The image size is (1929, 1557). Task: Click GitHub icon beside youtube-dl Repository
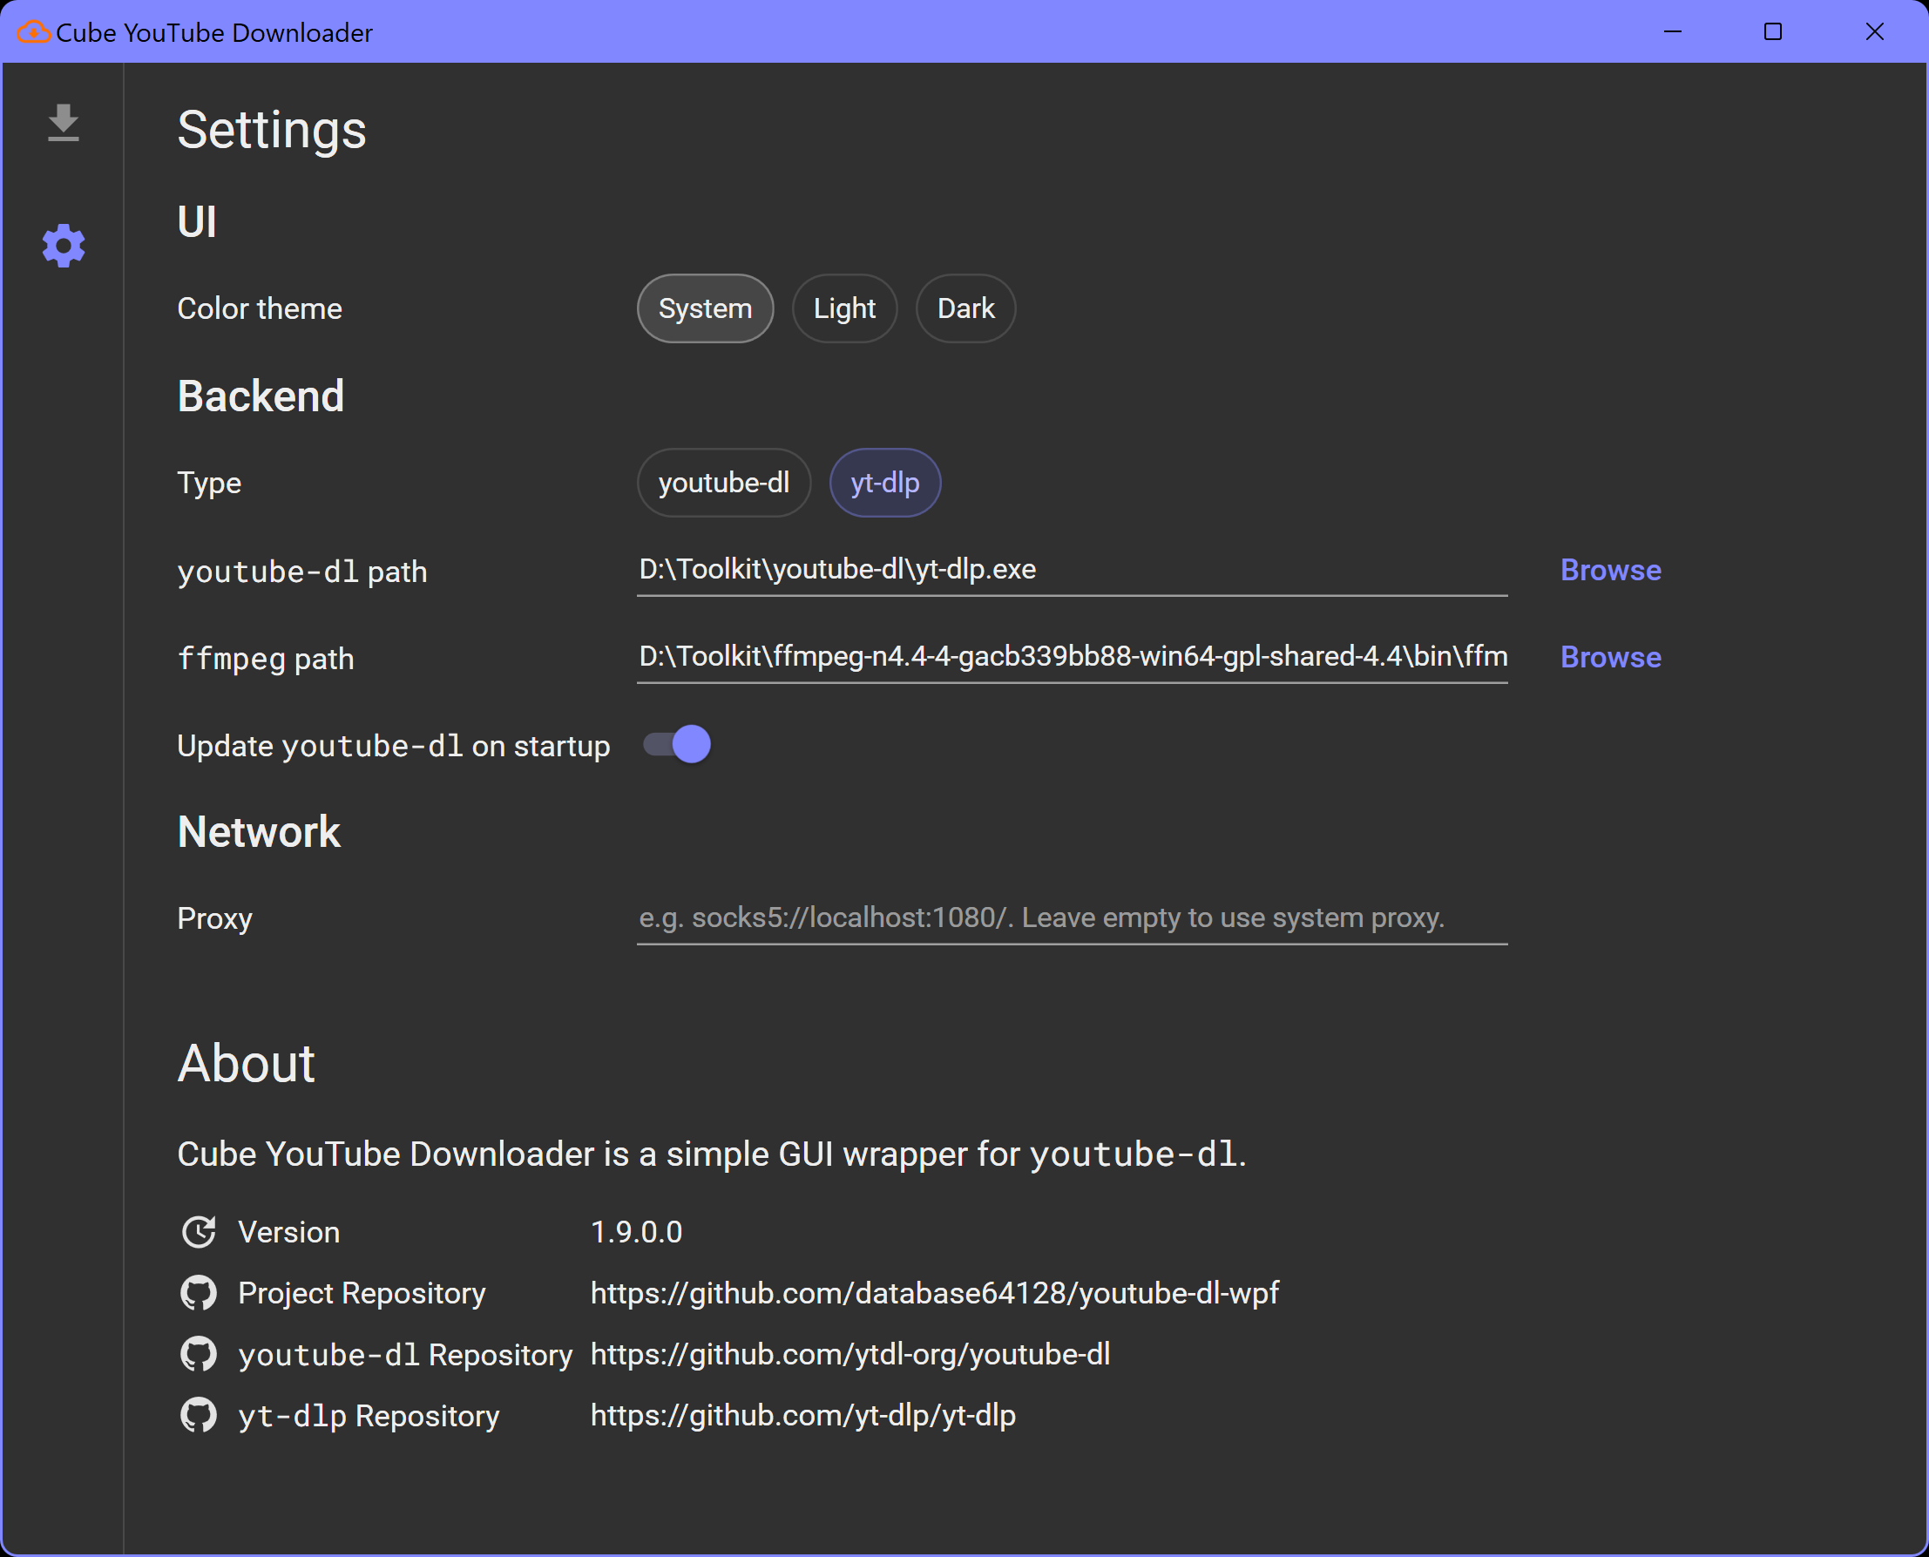click(198, 1354)
